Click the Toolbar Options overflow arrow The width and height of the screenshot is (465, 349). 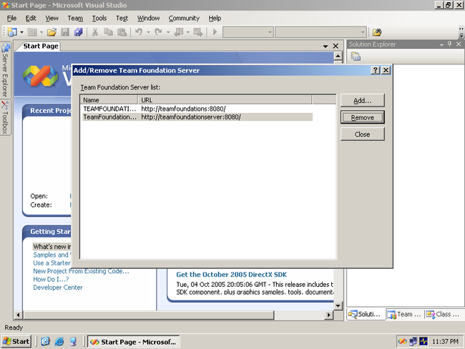461,33
